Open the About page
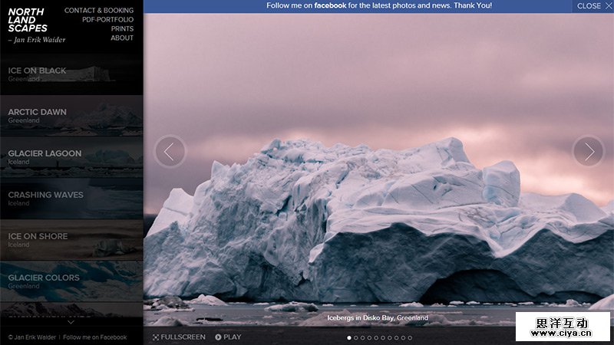This screenshot has height=345, width=614. coord(122,38)
